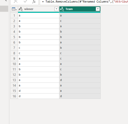Cancel the formula edit with X icon

click(x=16, y=2)
